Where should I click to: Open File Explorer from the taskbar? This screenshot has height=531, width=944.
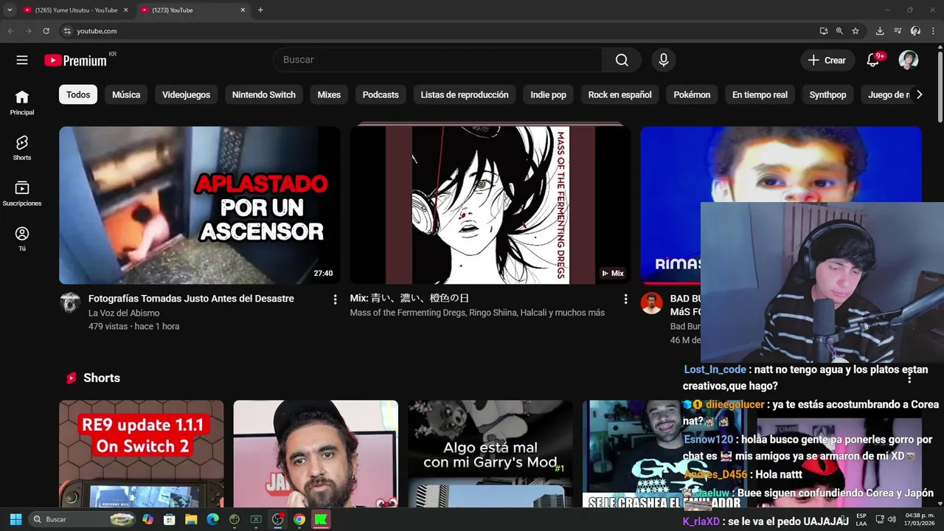tap(191, 519)
